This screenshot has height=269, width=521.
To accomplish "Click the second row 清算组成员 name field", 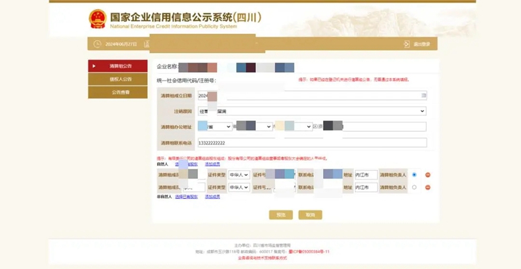I will pos(194,188).
